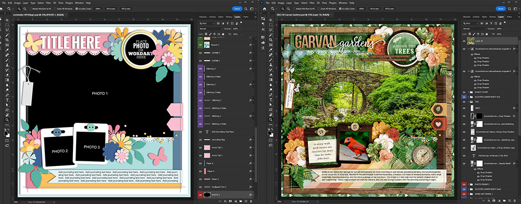Hide the PHOTO FRAME 2 group
Image resolution: width=521 pixels, height=204 pixels.
click(x=464, y=184)
